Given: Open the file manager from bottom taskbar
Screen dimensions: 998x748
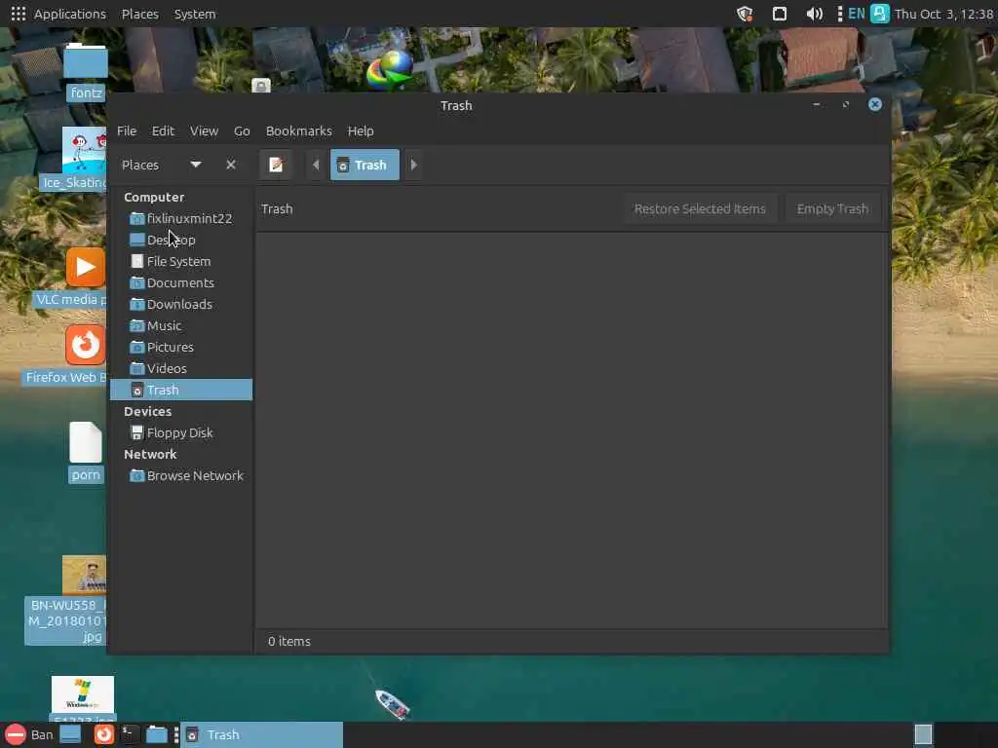Looking at the screenshot, I should pos(157,734).
